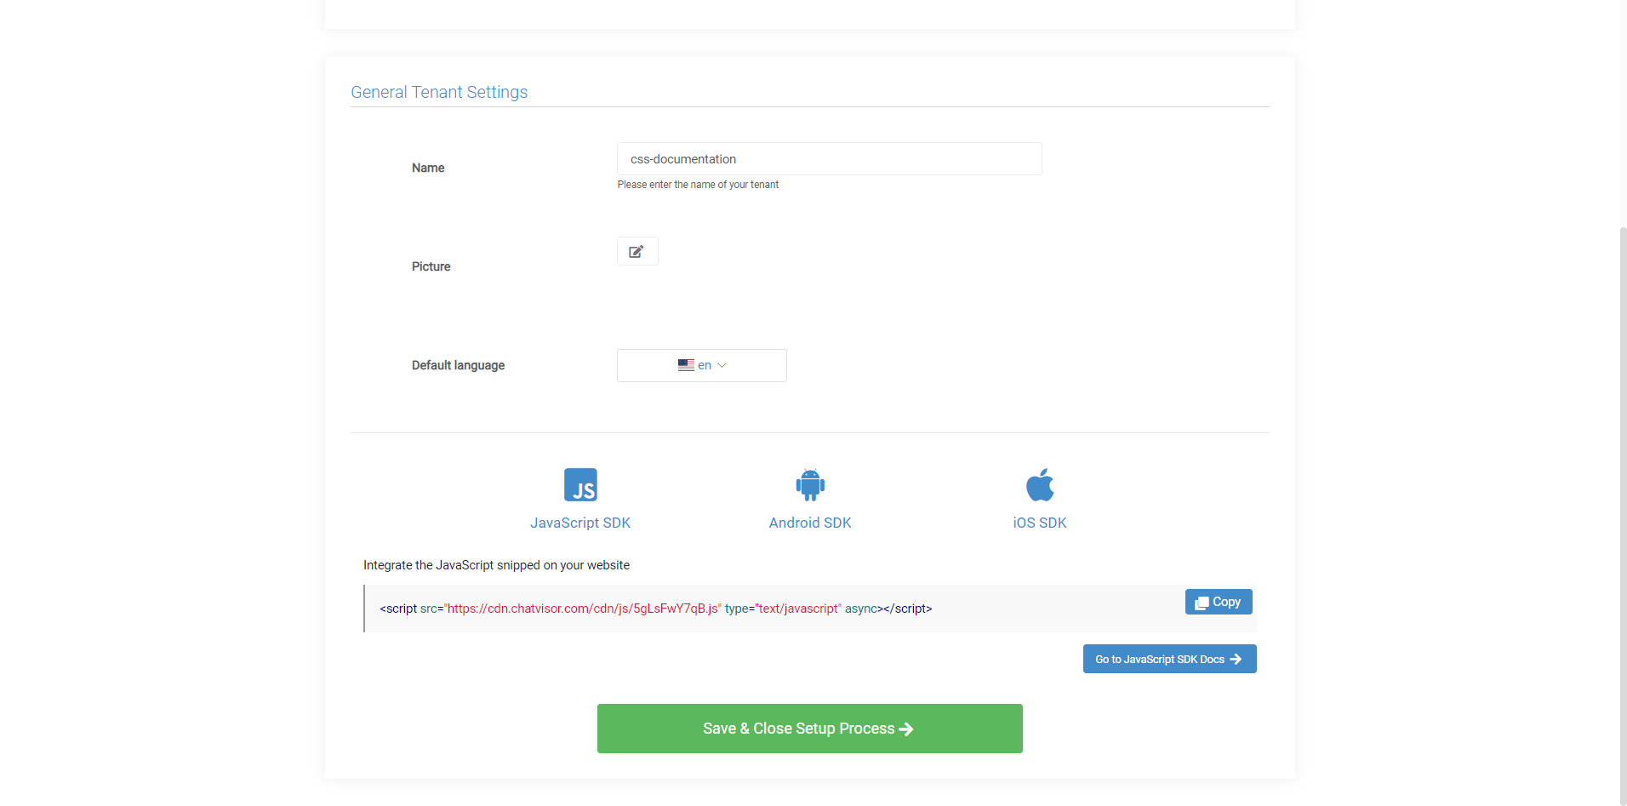Click Save & Close Setup Process
Screen dimensions: 1627x806
pyautogui.click(x=810, y=729)
